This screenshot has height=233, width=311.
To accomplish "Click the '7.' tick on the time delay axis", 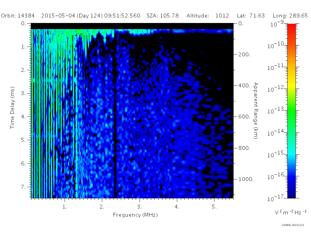I will (23, 187).
